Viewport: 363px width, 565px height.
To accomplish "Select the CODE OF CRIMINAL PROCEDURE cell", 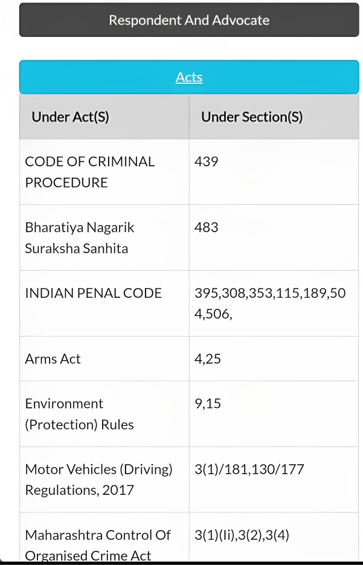I will pos(89,172).
